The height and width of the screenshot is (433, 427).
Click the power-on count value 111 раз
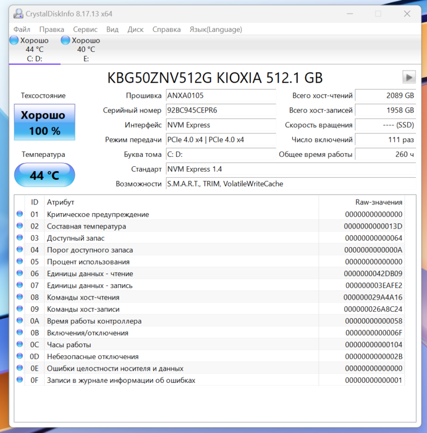pyautogui.click(x=385, y=139)
